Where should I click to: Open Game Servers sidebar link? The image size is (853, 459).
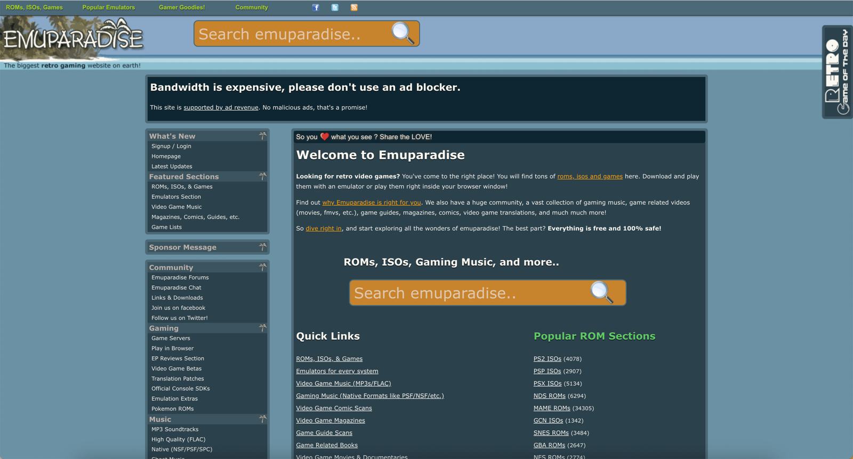coord(171,339)
